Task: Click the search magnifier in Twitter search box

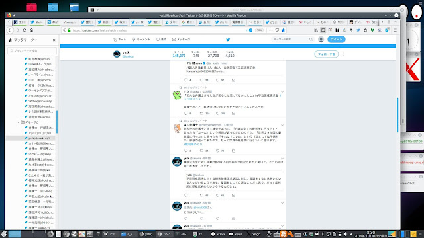Action: coord(311,40)
